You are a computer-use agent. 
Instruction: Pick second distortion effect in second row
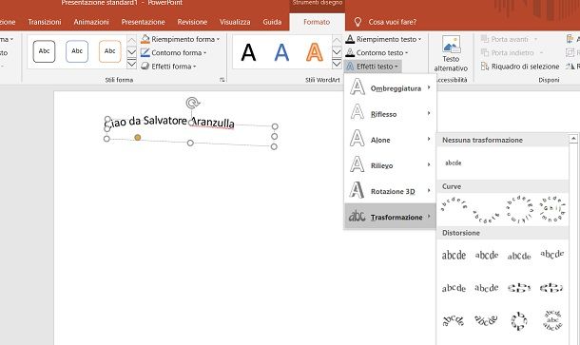point(486,288)
